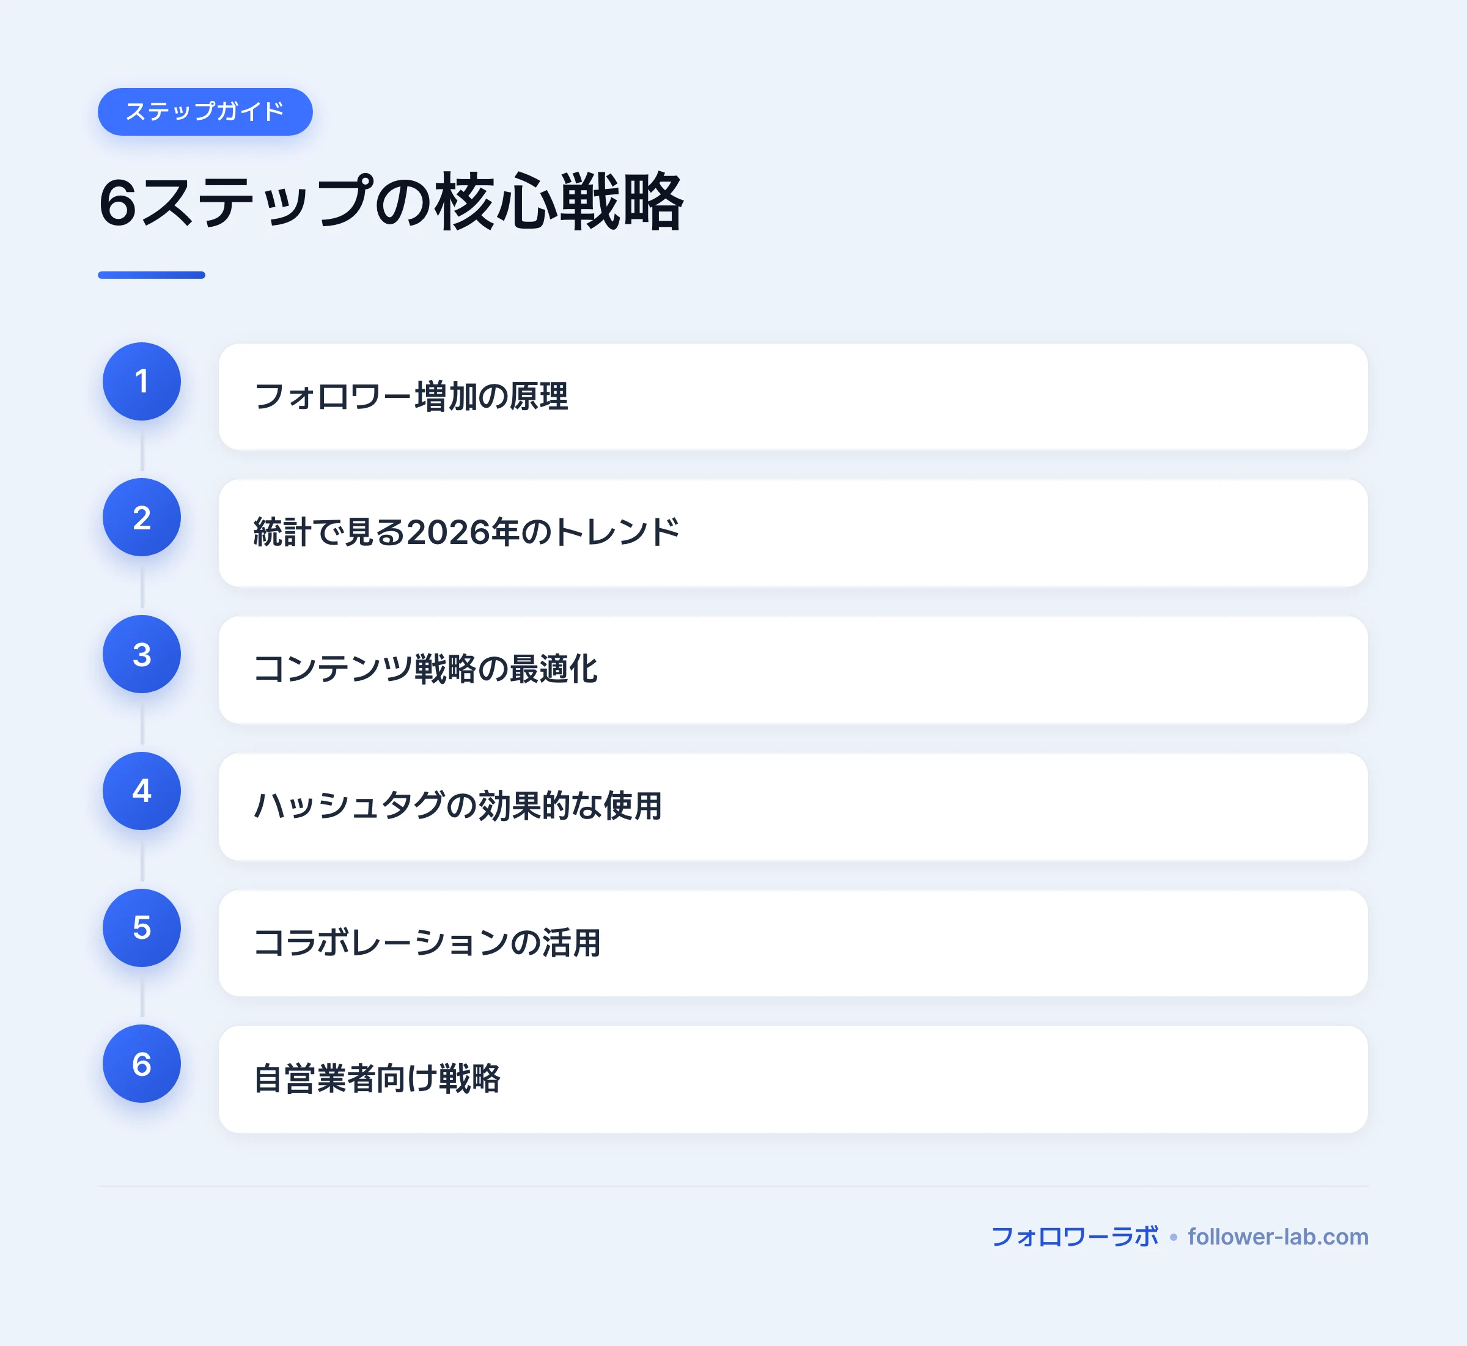1467x1346 pixels.
Task: Select the number 4 step circle
Action: (x=141, y=791)
